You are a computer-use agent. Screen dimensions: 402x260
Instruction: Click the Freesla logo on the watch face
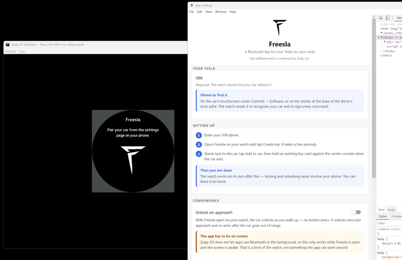133,160
